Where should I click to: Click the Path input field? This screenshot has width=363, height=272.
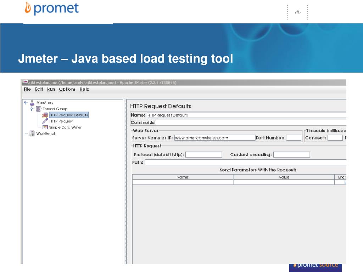pyautogui.click(x=245, y=163)
